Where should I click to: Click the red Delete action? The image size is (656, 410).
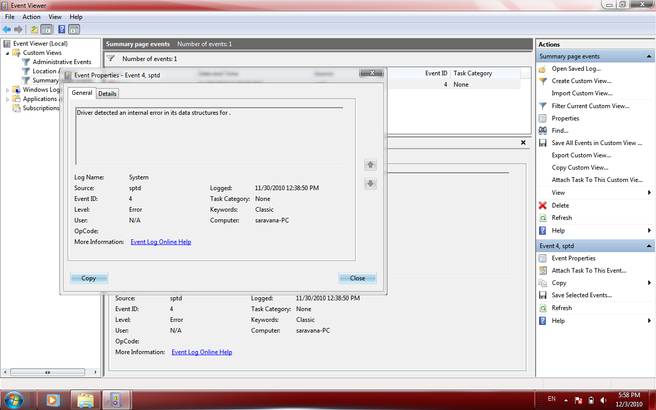coord(560,206)
